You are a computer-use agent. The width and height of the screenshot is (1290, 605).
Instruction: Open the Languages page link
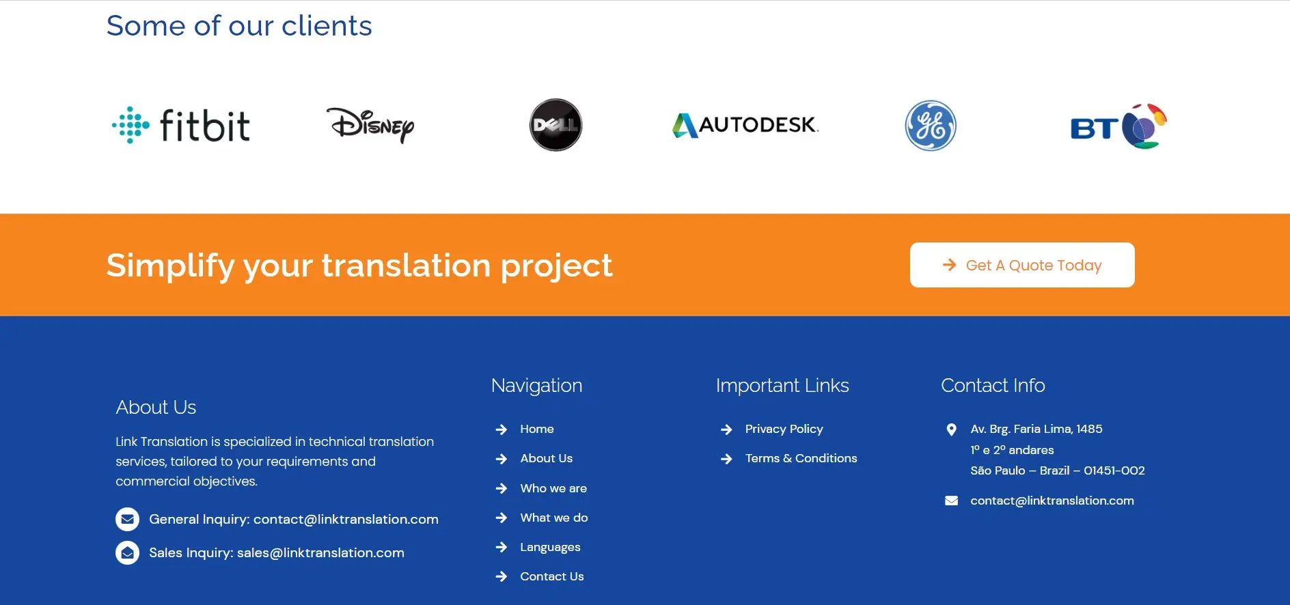[x=550, y=548]
